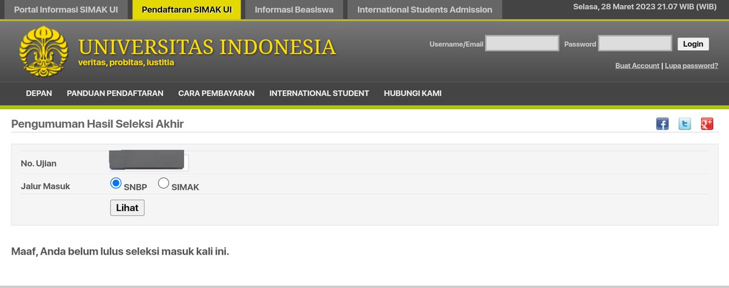Open the PANDUAN PENDAFTARAN menu
The width and height of the screenshot is (729, 288).
115,93
